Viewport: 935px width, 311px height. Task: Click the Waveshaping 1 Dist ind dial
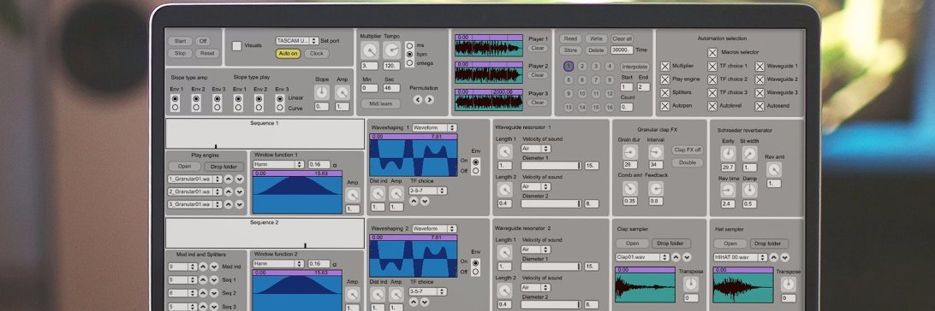pos(378,194)
